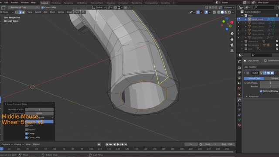This screenshot has height=157, width=279.
Task: Open the Physics properties tab icon
Action: point(239,110)
